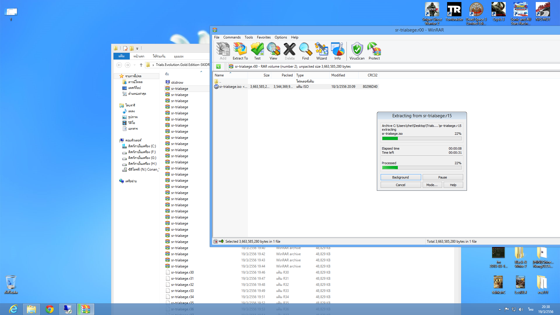Select the sr-trialsege.iso file row
The height and width of the screenshot is (315, 560).
[x=230, y=87]
